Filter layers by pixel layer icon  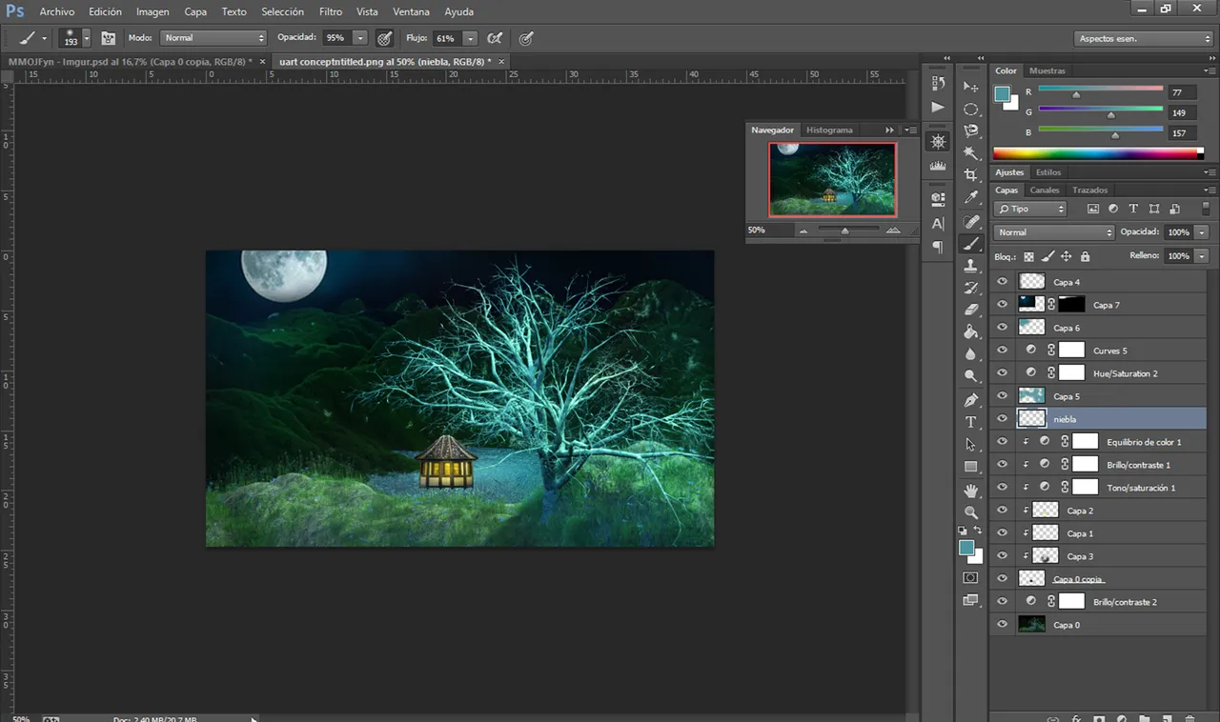(1092, 209)
